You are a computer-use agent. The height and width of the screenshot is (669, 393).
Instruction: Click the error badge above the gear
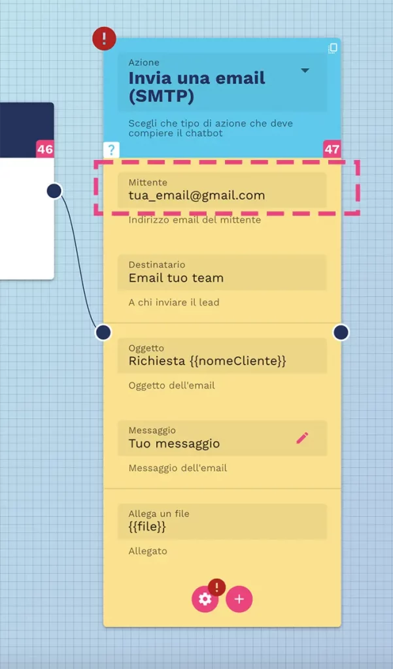[x=217, y=587]
